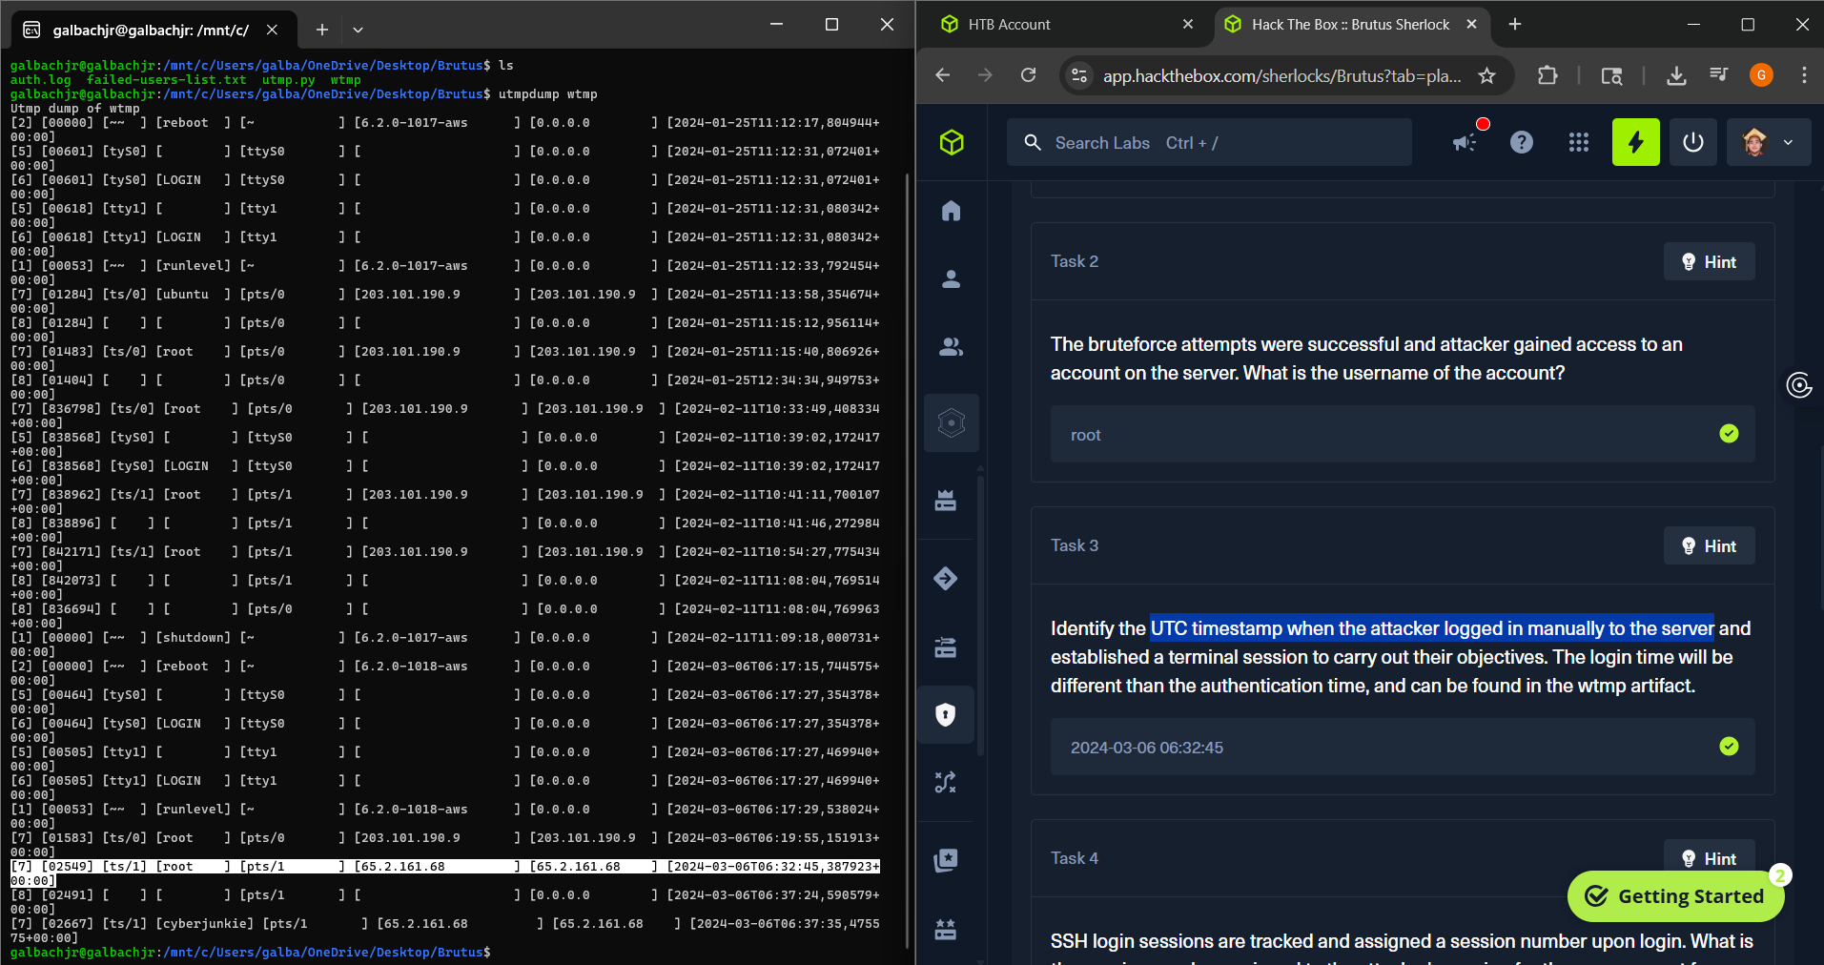The image size is (1824, 965).
Task: Click 'utmp.py' in the ls output
Action: pos(289,80)
